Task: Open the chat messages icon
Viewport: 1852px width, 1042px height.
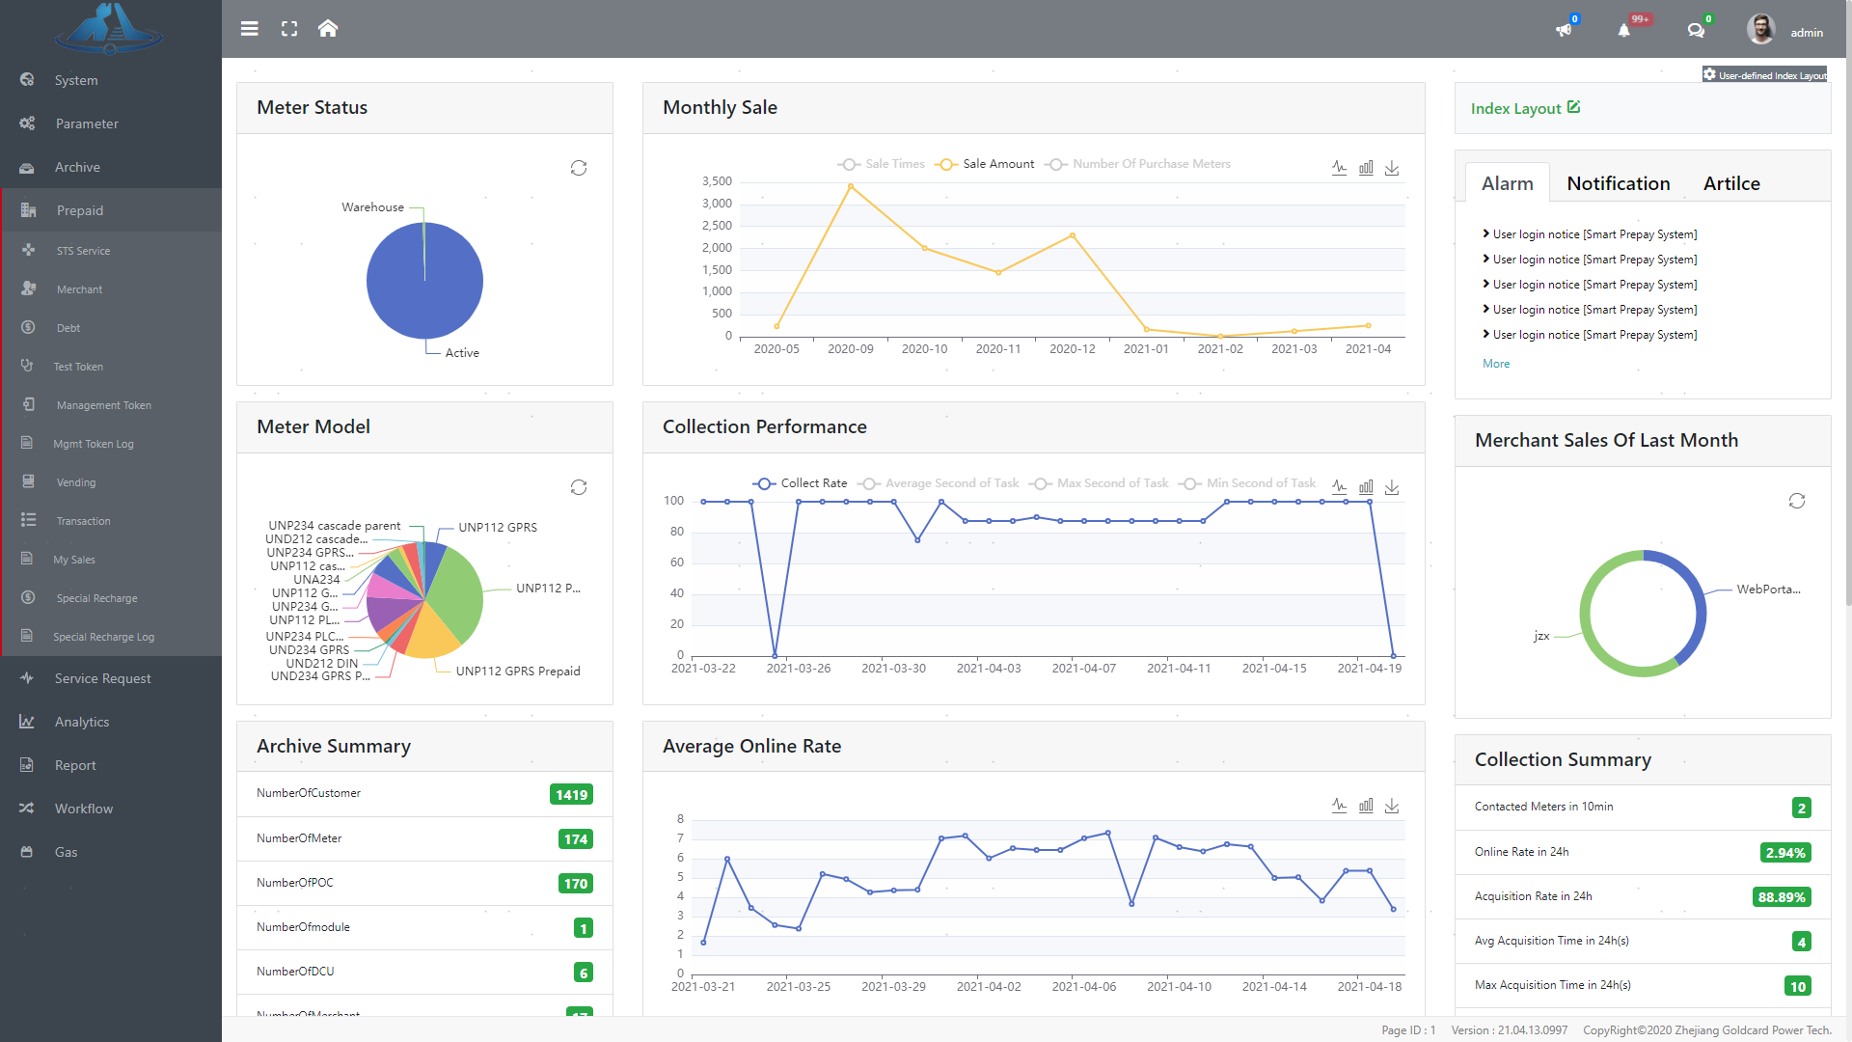Action: coord(1696,30)
